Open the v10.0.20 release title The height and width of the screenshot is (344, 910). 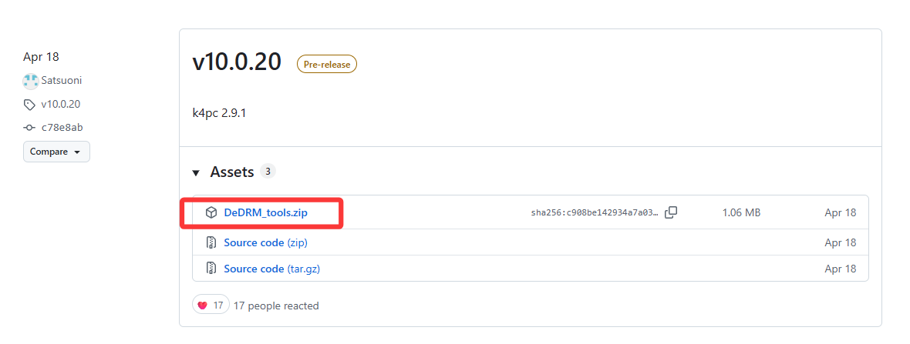pyautogui.click(x=237, y=62)
